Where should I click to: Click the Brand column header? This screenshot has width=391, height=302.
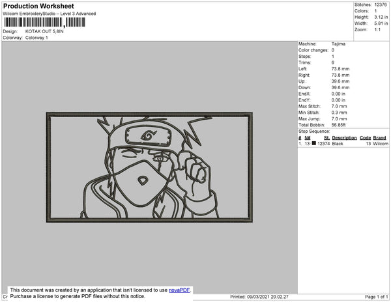pos(379,138)
